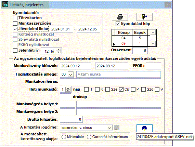The height and width of the screenshot is (147, 195).
Task: Click the printer icon button
Action: [120, 17]
